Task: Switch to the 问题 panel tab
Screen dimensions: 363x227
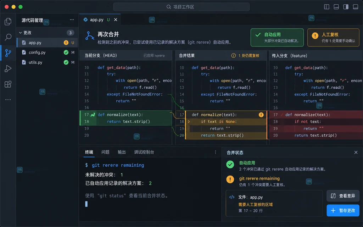Action: pyautogui.click(x=105, y=152)
